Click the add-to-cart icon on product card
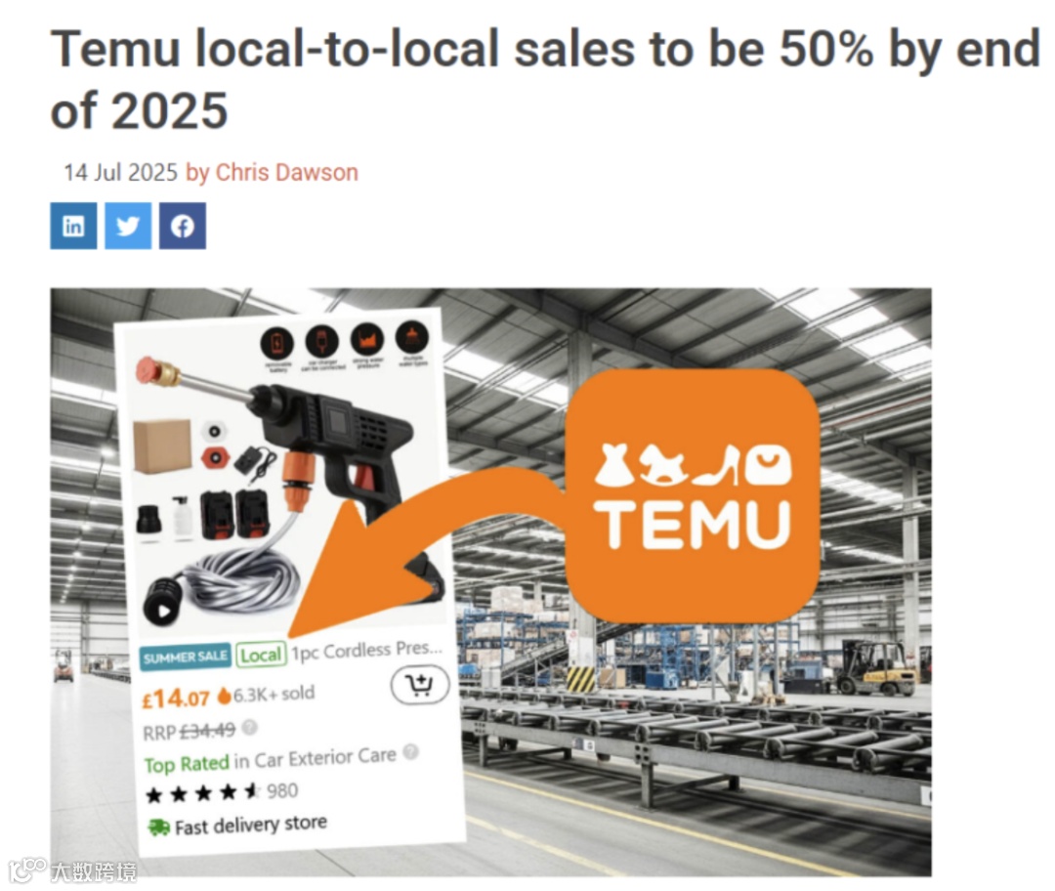The image size is (1055, 891). point(420,685)
